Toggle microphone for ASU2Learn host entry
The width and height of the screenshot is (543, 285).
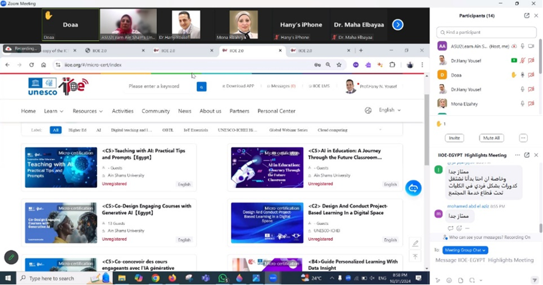pyautogui.click(x=523, y=46)
